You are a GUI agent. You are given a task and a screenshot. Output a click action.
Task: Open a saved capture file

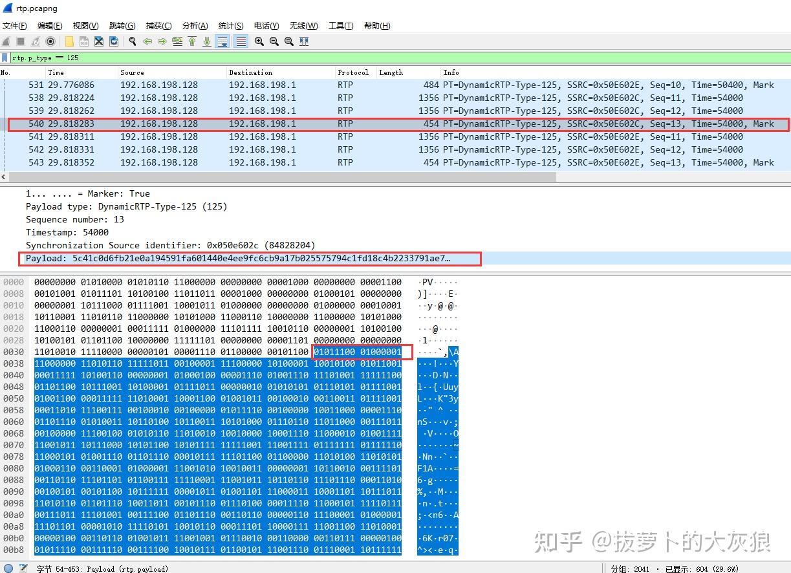[69, 41]
